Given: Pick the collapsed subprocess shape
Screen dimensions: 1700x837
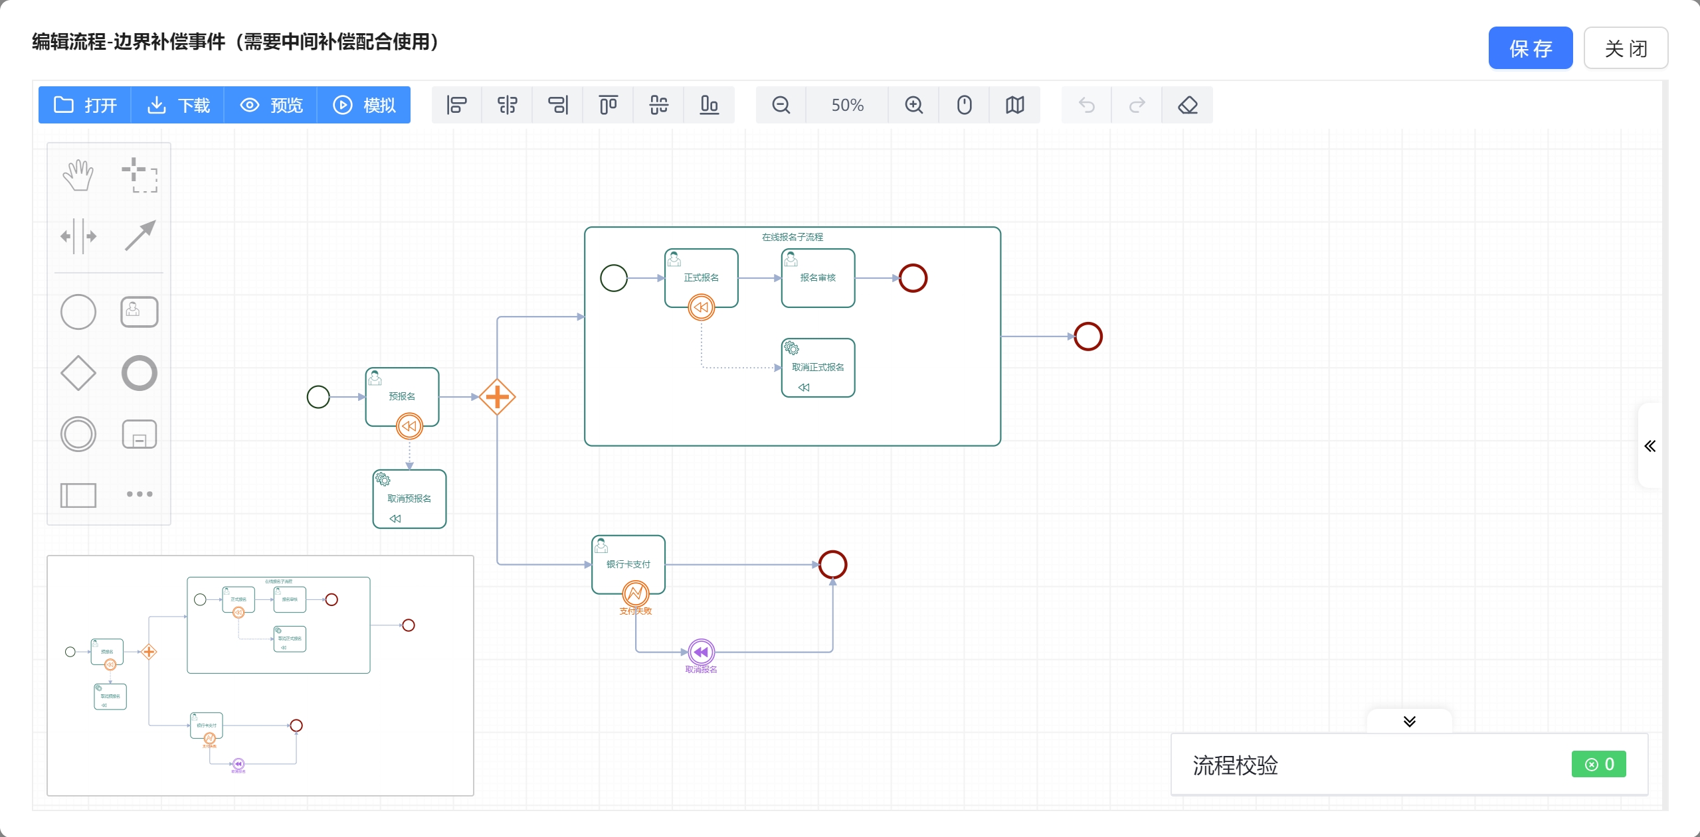Looking at the screenshot, I should click(140, 434).
